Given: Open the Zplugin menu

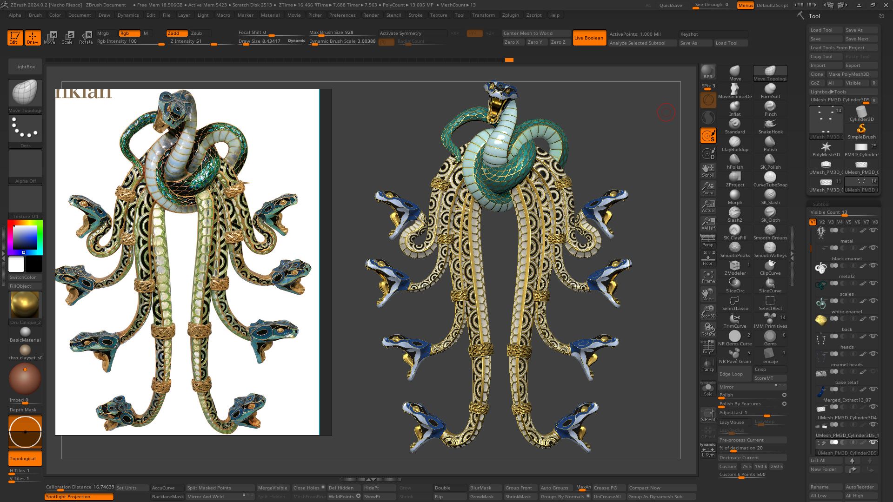Looking at the screenshot, I should point(510,15).
